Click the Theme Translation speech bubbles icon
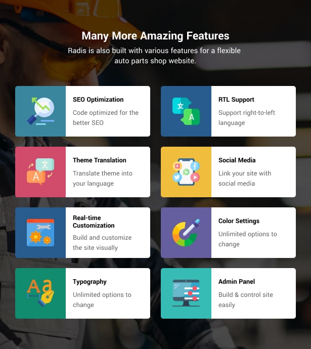Image resolution: width=311 pixels, height=349 pixels. coord(40,171)
